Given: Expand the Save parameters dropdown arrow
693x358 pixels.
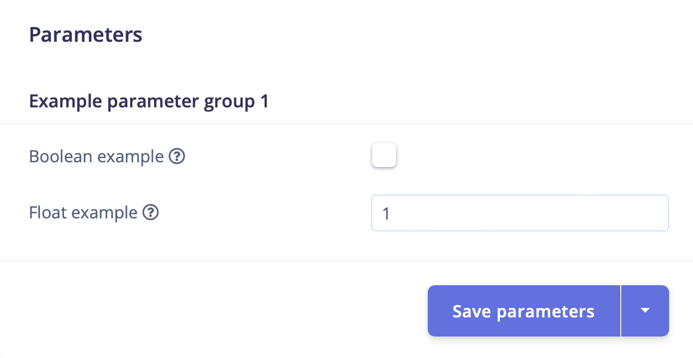Looking at the screenshot, I should pos(645,311).
